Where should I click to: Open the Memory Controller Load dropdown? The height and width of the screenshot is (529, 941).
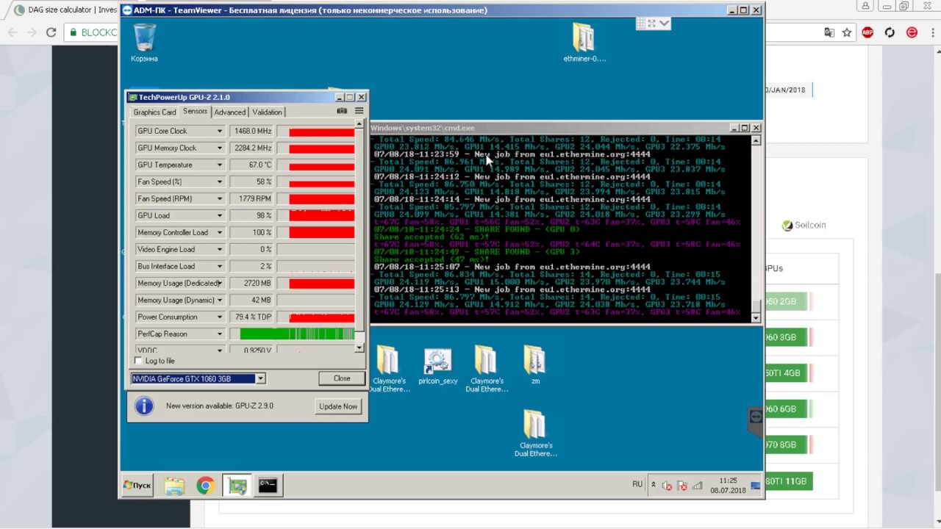pyautogui.click(x=219, y=232)
